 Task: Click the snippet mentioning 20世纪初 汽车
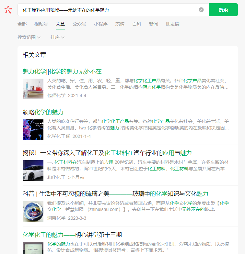tap(138, 166)
